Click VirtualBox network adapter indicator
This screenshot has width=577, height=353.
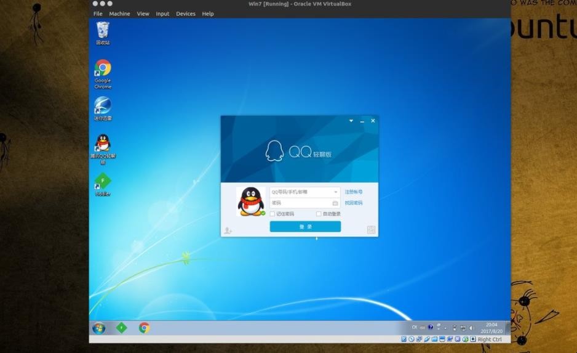pyautogui.click(x=419, y=339)
